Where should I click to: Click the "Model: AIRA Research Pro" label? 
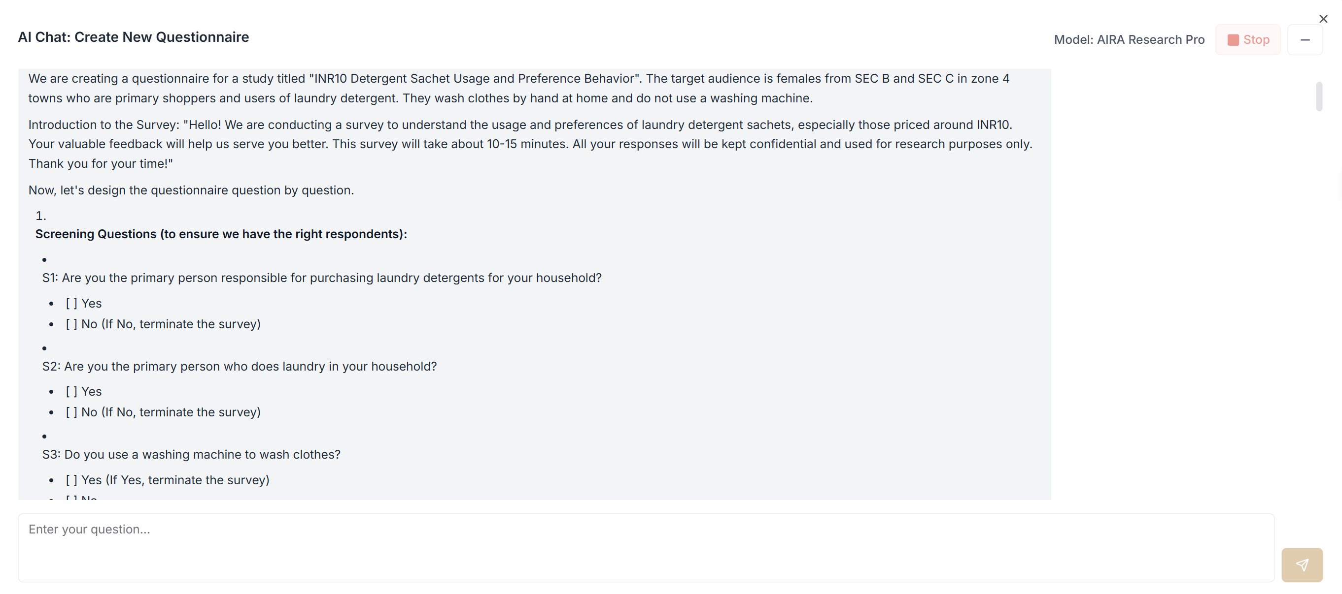tap(1129, 40)
